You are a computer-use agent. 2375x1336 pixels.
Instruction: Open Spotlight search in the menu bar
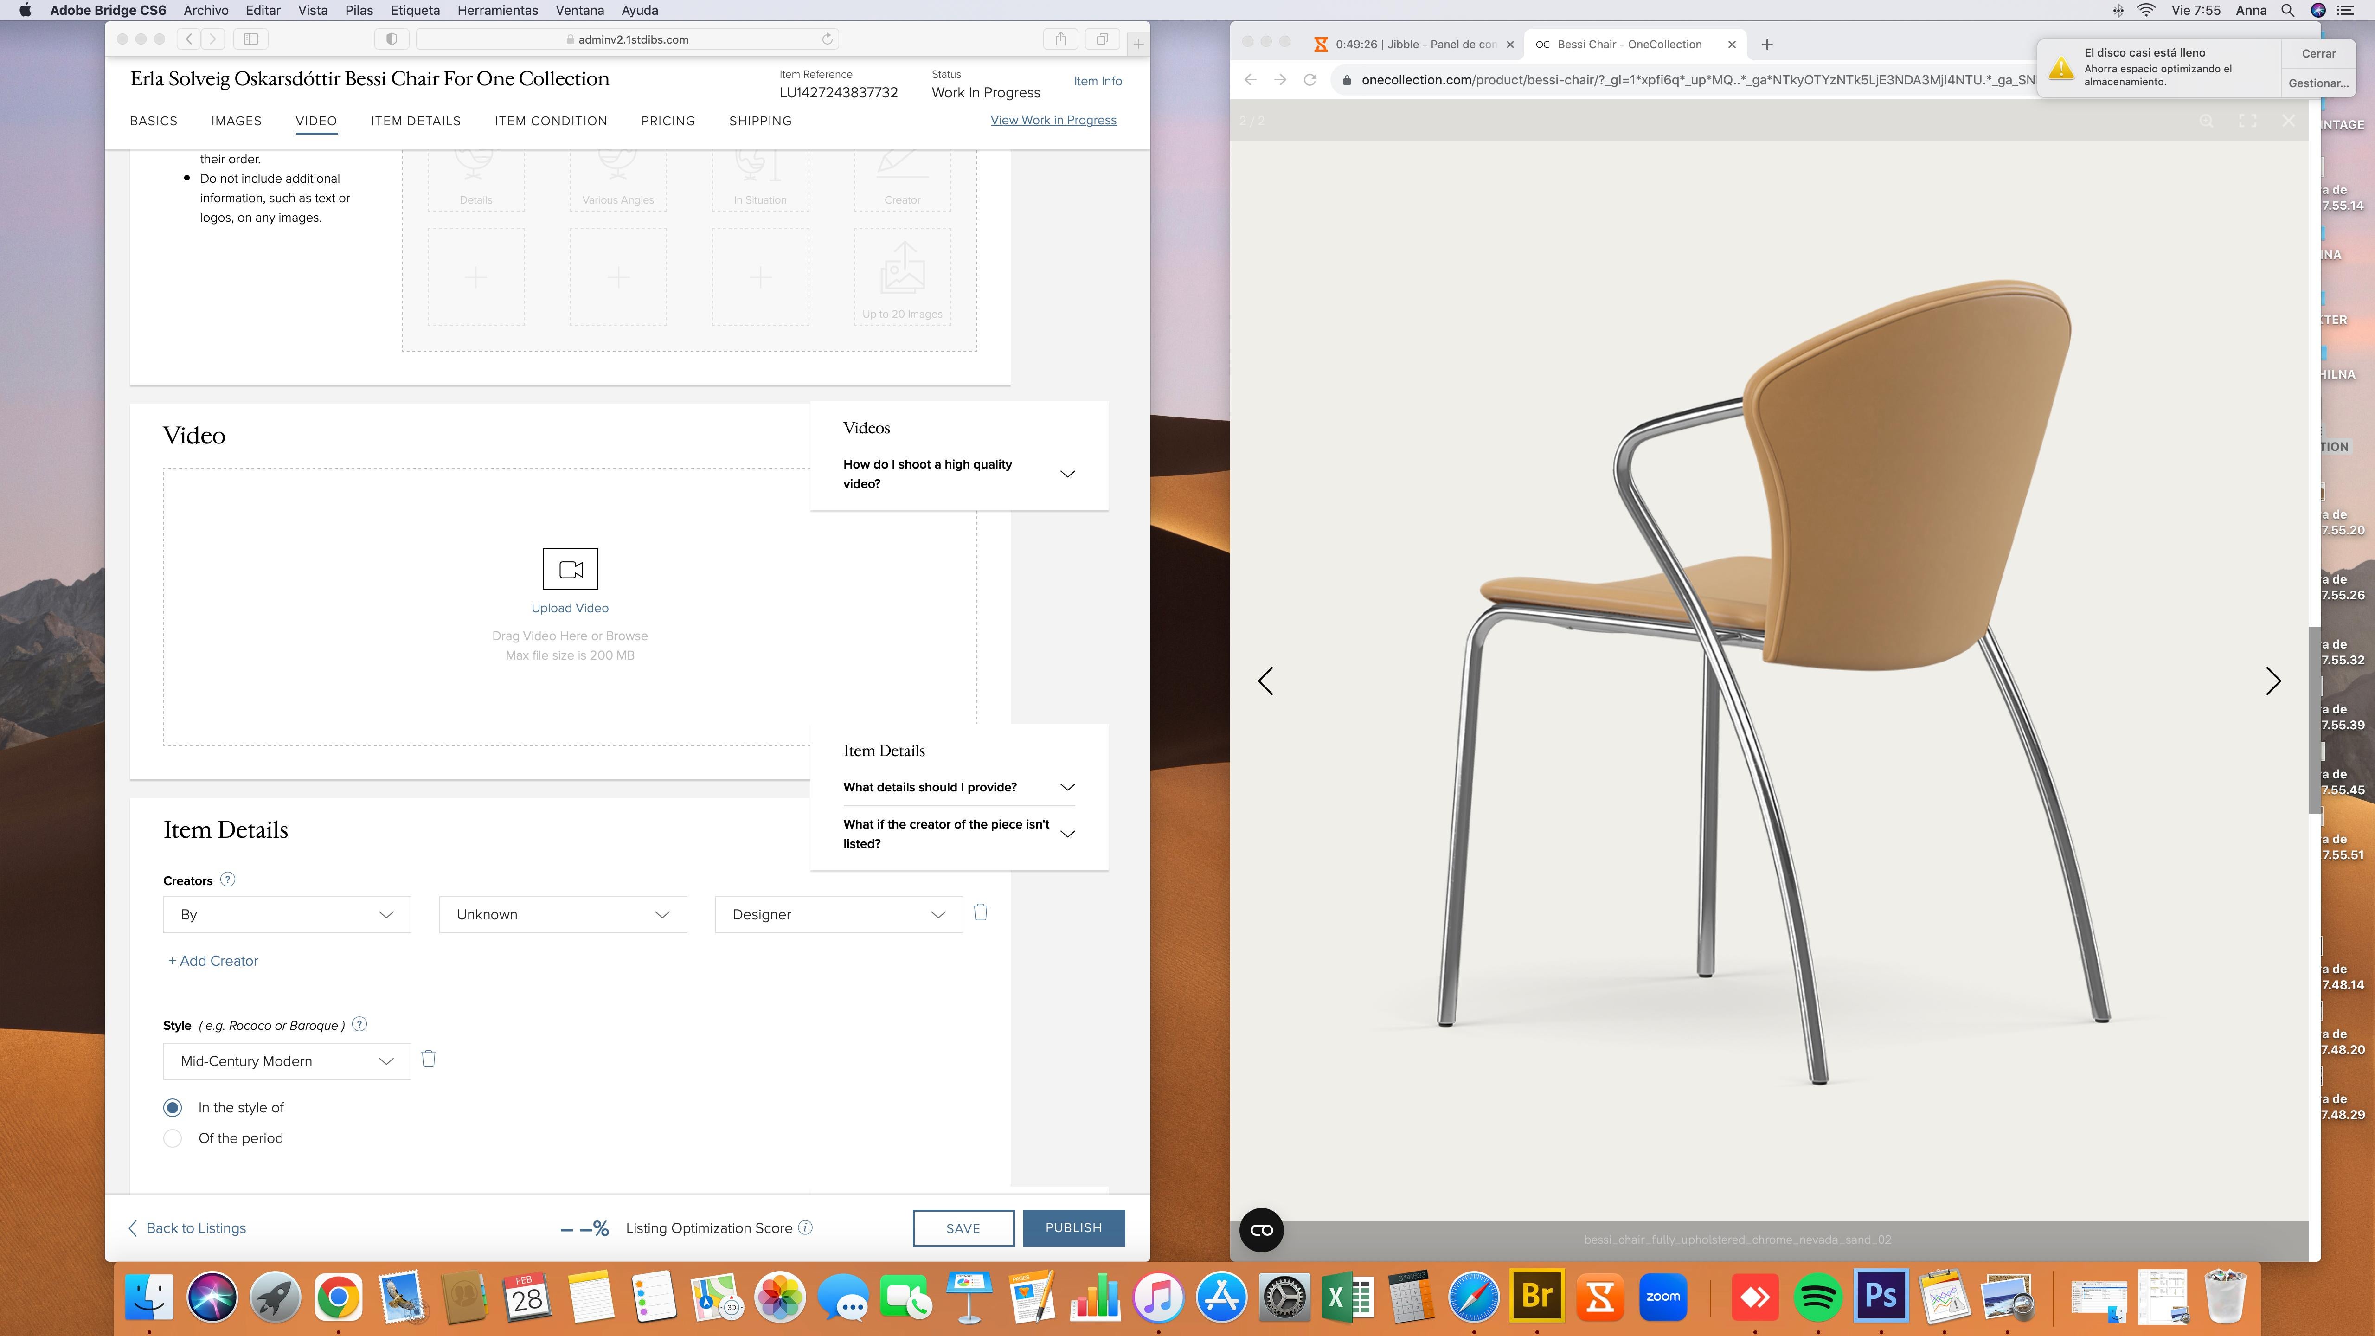(x=2287, y=10)
